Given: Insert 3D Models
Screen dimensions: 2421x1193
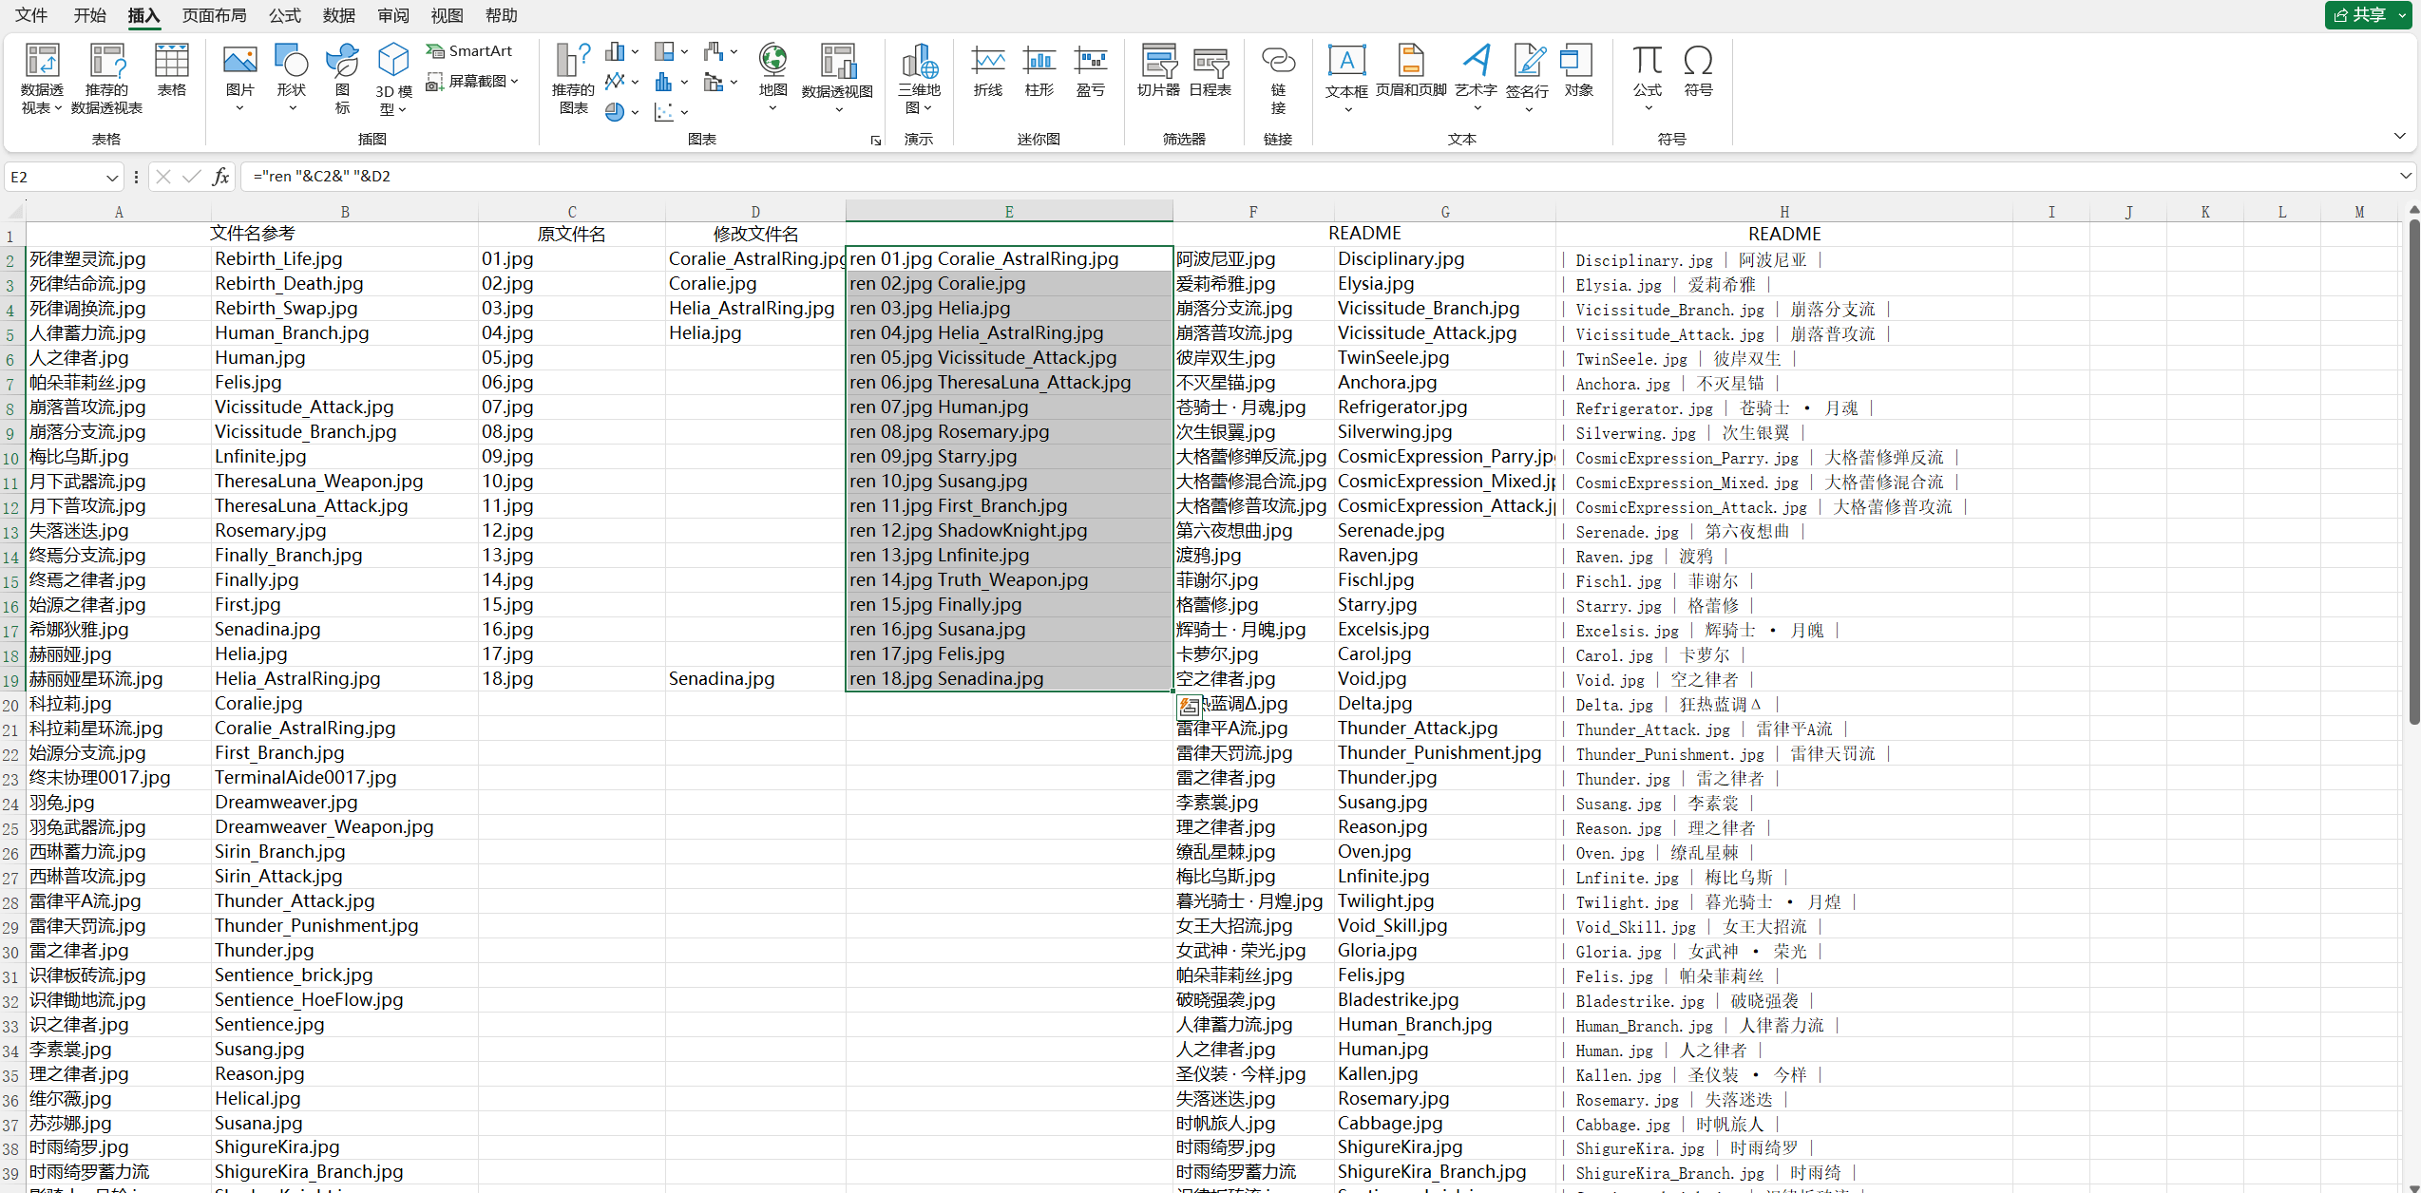Looking at the screenshot, I should [x=393, y=78].
